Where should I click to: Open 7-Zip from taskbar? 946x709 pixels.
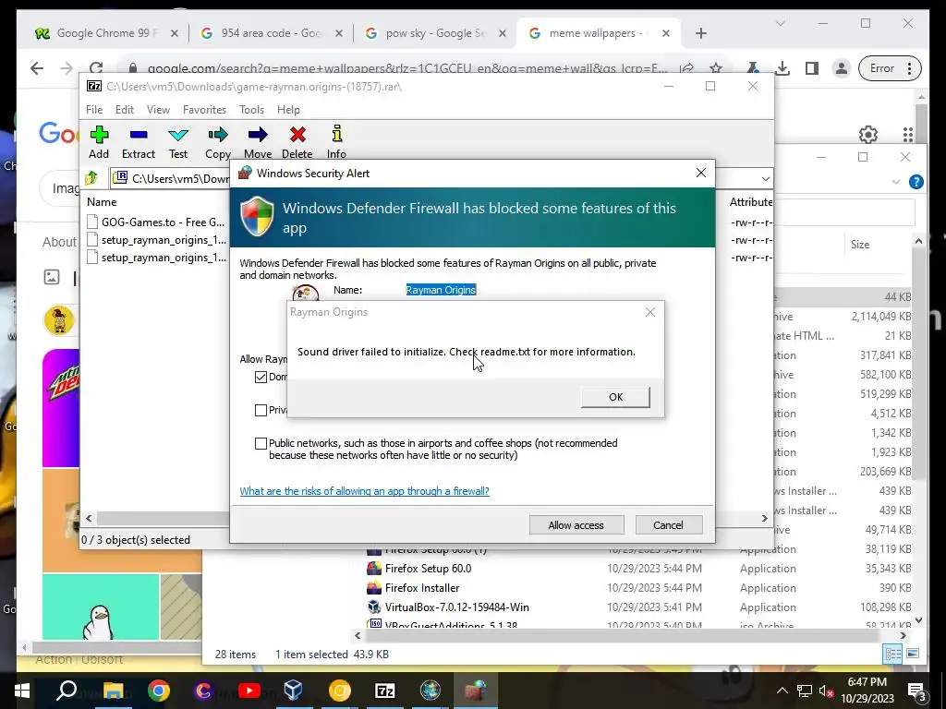pyautogui.click(x=385, y=691)
